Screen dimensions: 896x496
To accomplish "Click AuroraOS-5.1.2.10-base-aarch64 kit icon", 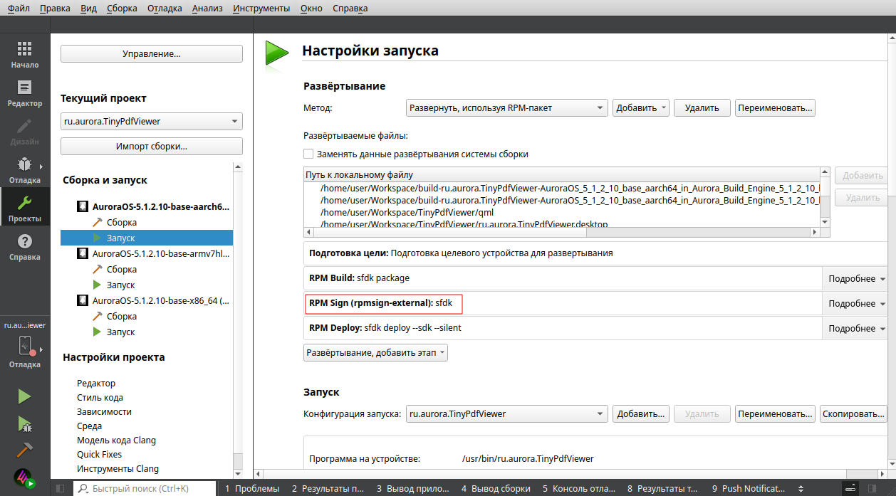I will coord(83,207).
